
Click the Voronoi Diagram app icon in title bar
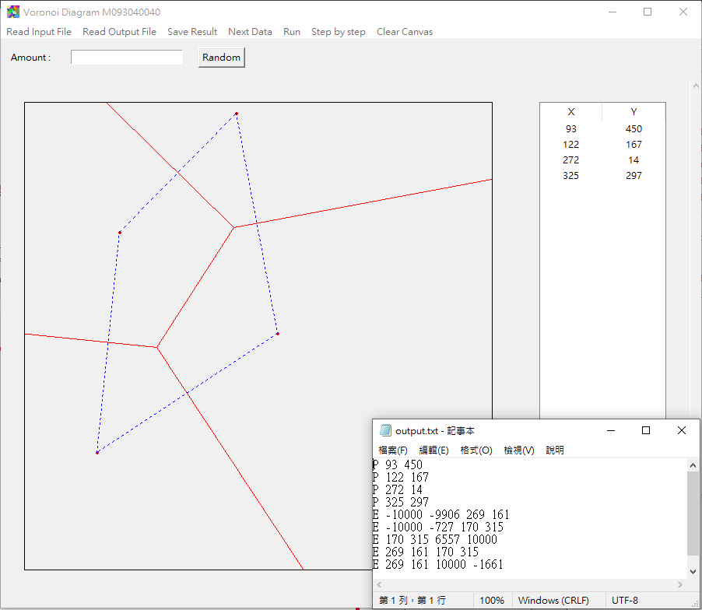click(x=13, y=12)
